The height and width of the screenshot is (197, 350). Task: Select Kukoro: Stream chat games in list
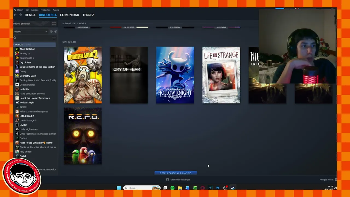click(x=34, y=112)
